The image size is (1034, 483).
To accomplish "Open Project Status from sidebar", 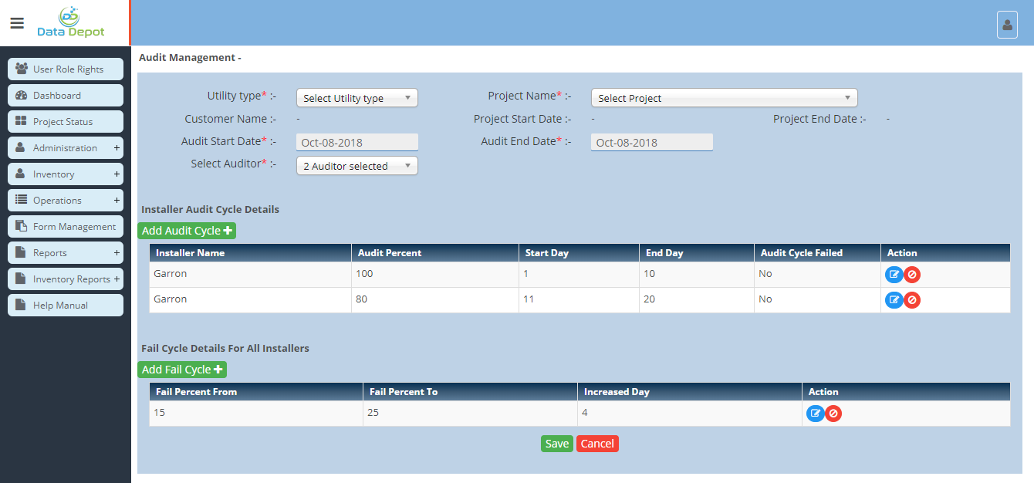I will tap(66, 122).
